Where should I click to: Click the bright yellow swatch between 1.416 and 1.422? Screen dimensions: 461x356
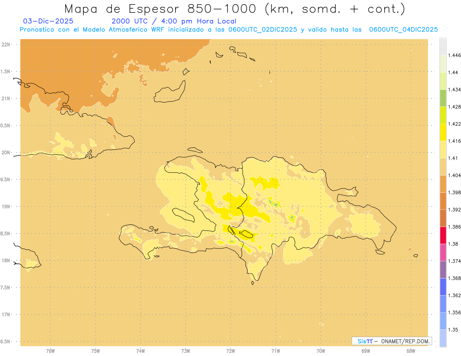[443, 132]
